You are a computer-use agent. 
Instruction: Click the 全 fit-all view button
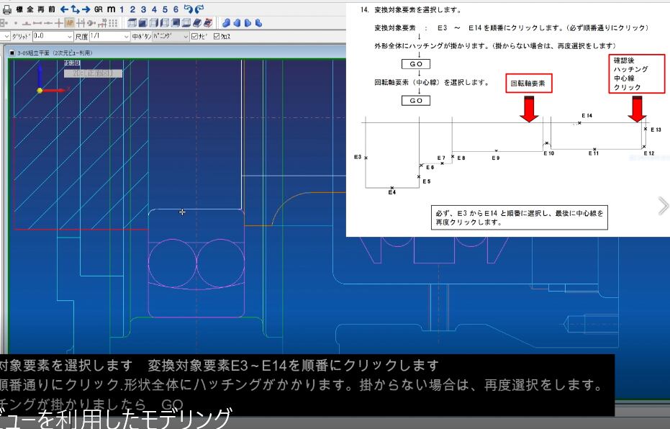coord(30,9)
